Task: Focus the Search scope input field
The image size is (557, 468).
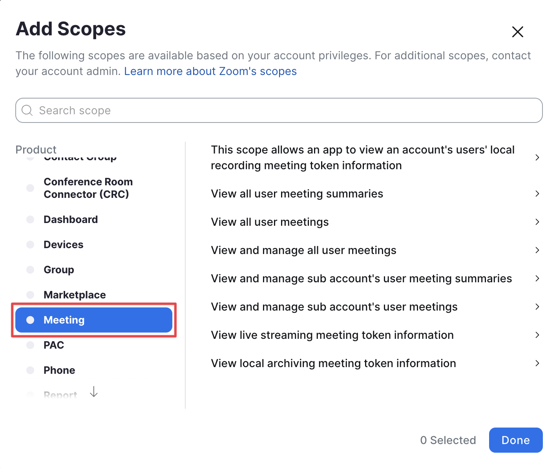Action: tap(279, 110)
